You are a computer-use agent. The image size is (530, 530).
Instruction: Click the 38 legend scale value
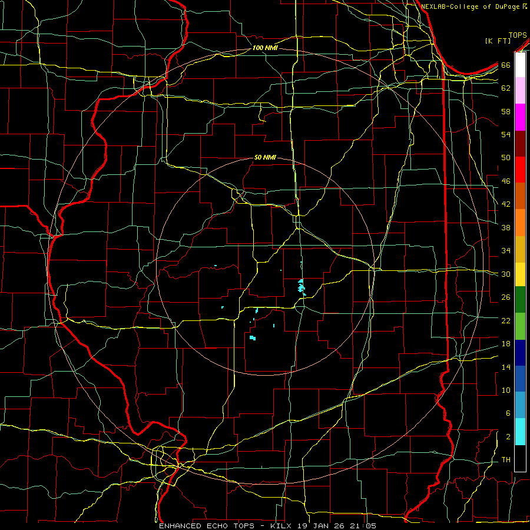pos(506,227)
